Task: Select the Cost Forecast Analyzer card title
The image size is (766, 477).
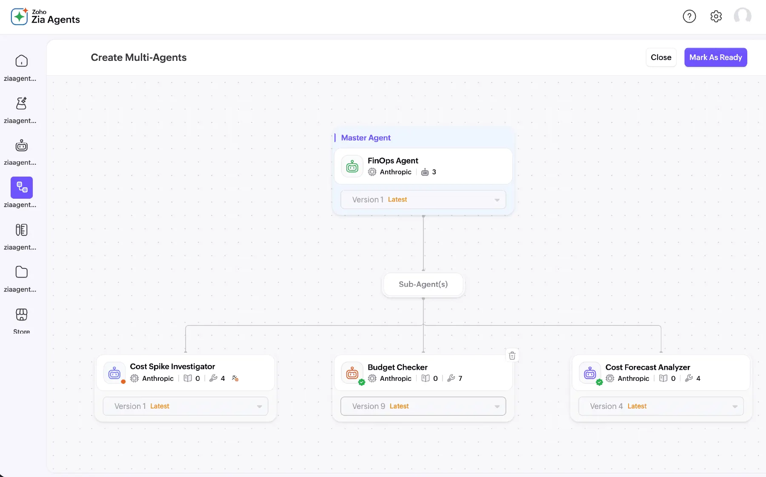Action: (x=648, y=367)
